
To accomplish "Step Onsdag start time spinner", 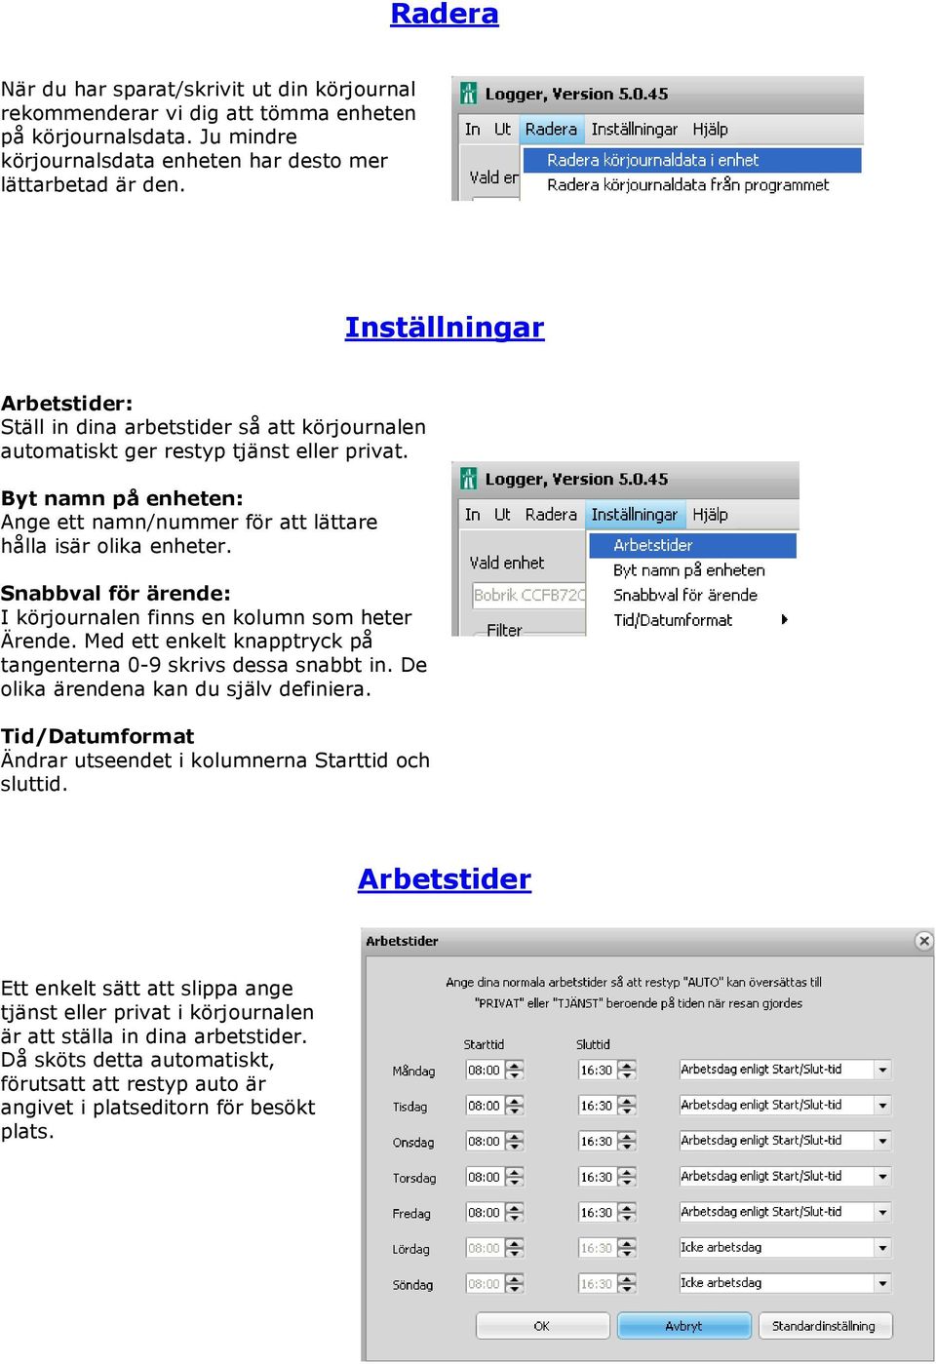I will [515, 1141].
